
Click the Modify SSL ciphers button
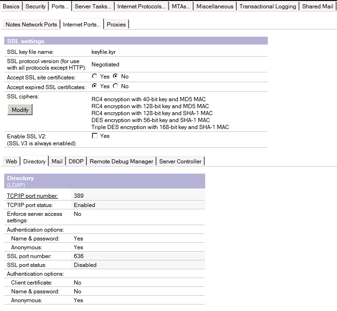coord(20,110)
